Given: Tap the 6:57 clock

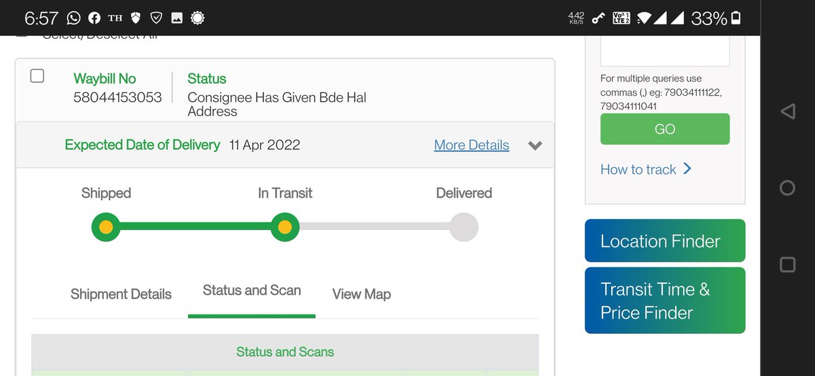Looking at the screenshot, I should click(41, 18).
